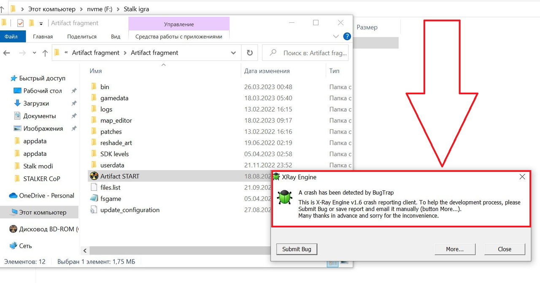Click nvme (F:) in background address bar

(x=100, y=8)
